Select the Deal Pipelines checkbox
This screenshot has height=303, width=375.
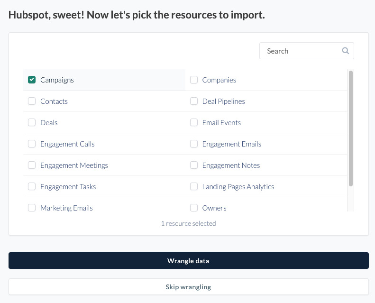pos(194,101)
